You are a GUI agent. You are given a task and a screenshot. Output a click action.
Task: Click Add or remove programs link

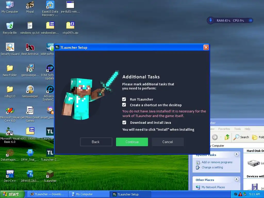click(x=217, y=162)
